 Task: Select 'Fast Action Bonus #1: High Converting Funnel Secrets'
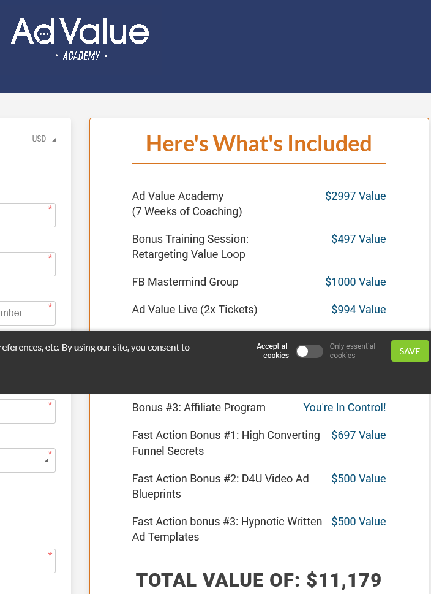coord(226,443)
